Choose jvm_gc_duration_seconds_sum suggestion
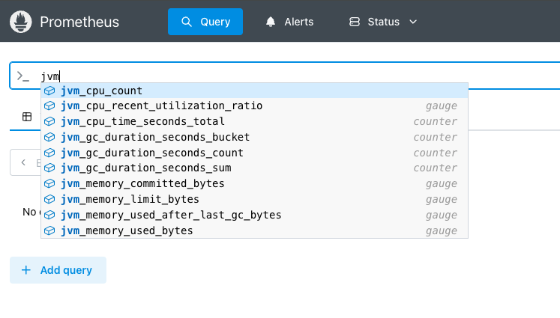The height and width of the screenshot is (318, 560). coord(254,168)
